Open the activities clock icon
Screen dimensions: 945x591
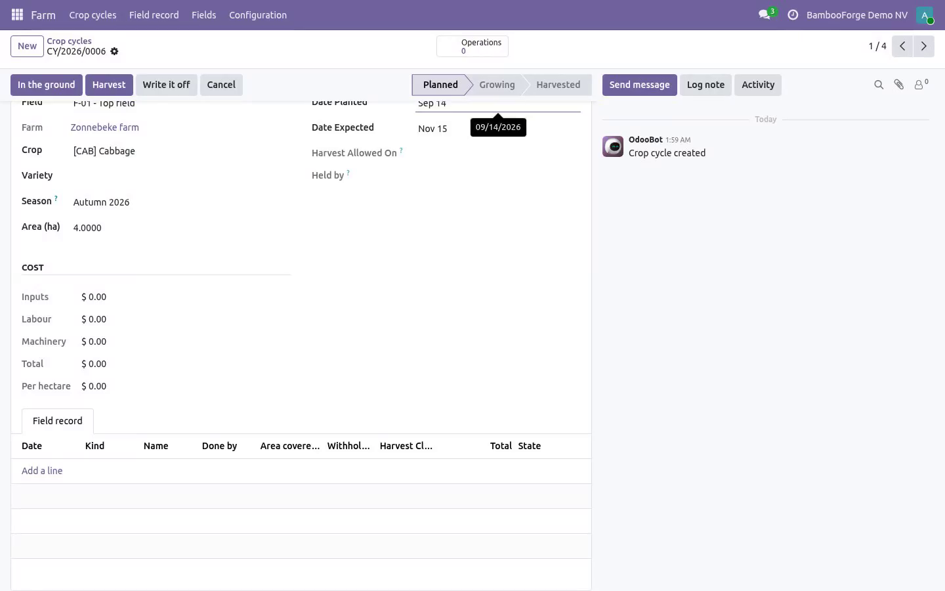tap(793, 14)
